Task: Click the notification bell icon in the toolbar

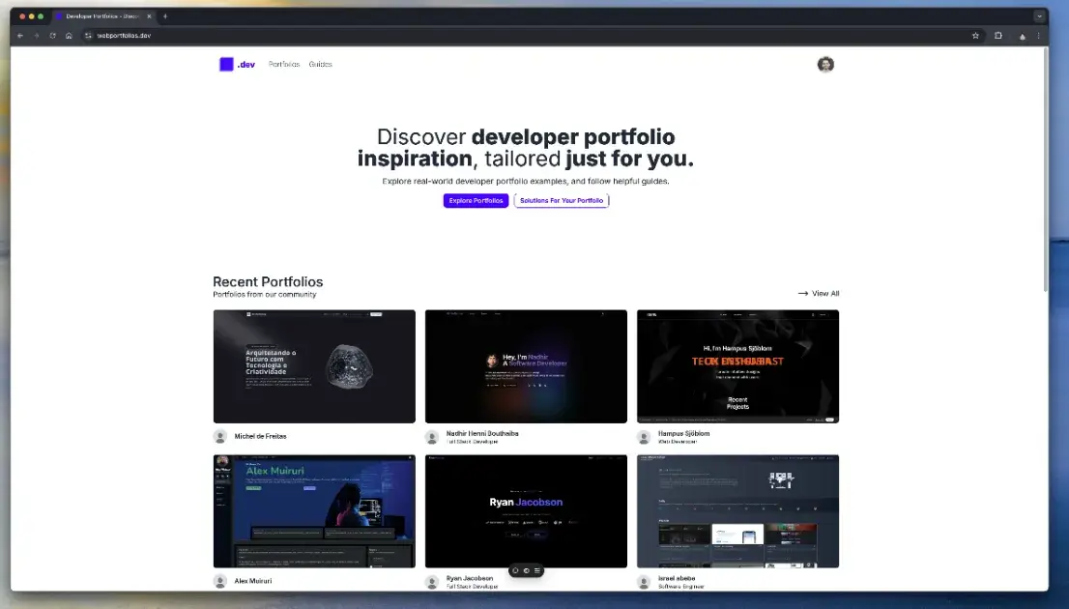Action: 1023,35
